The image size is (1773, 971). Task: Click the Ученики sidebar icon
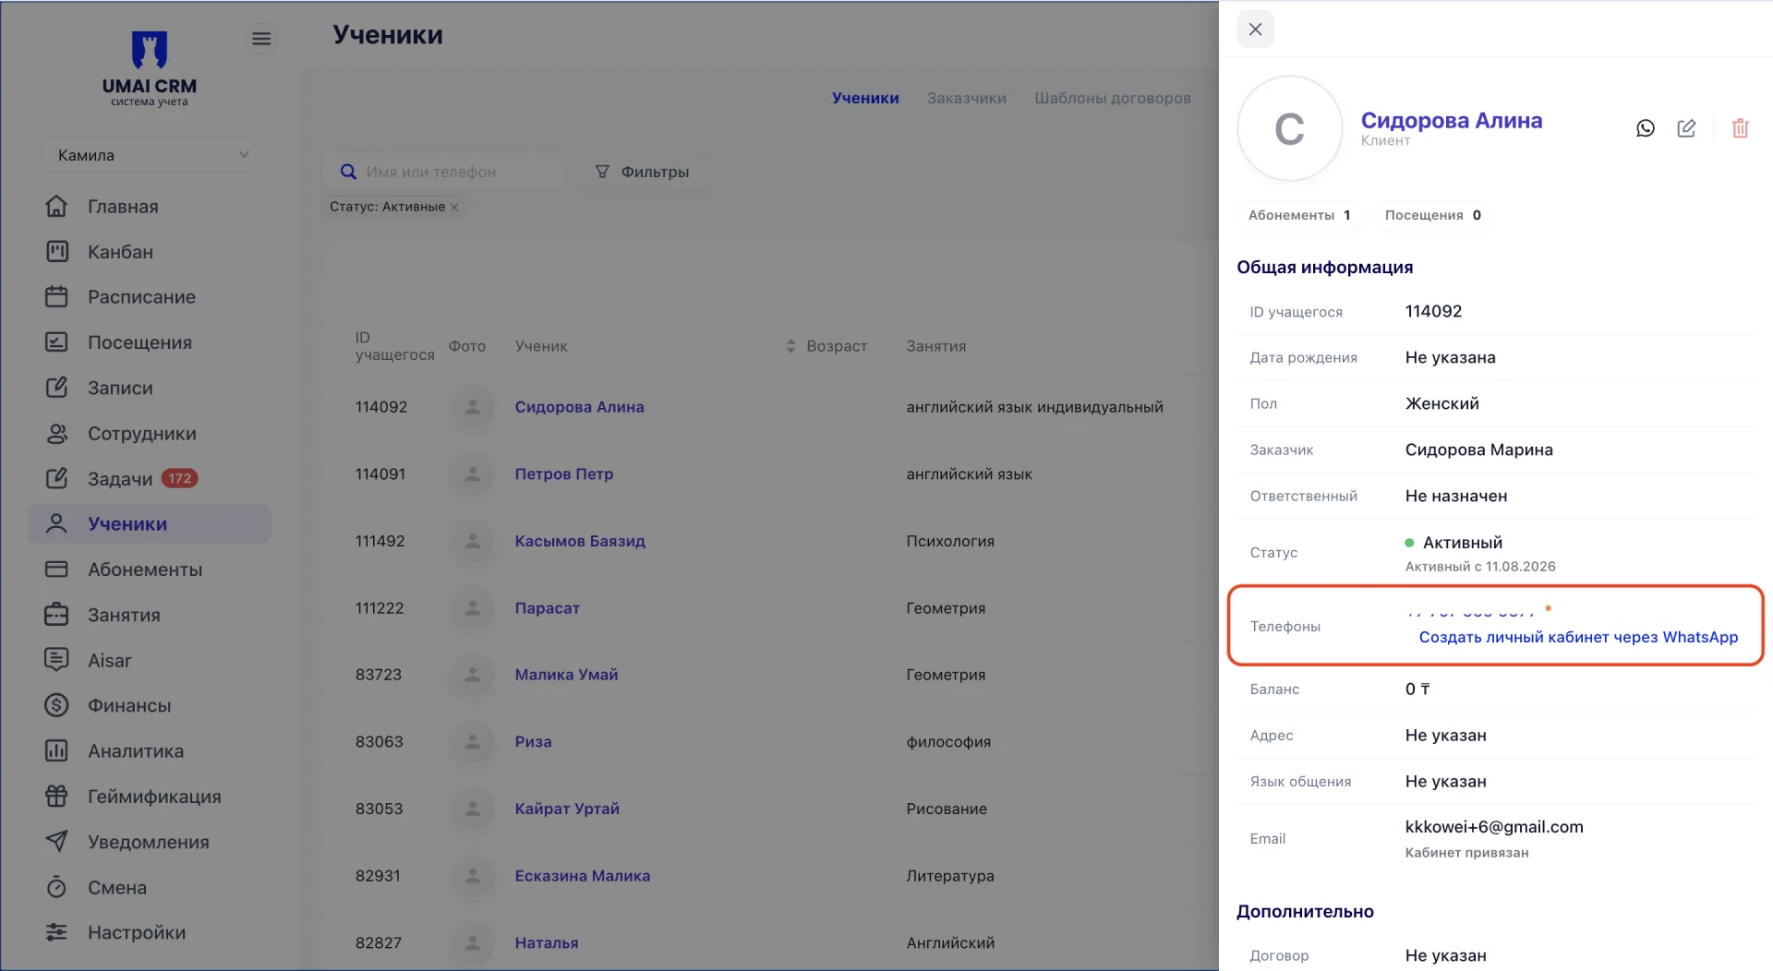(56, 523)
